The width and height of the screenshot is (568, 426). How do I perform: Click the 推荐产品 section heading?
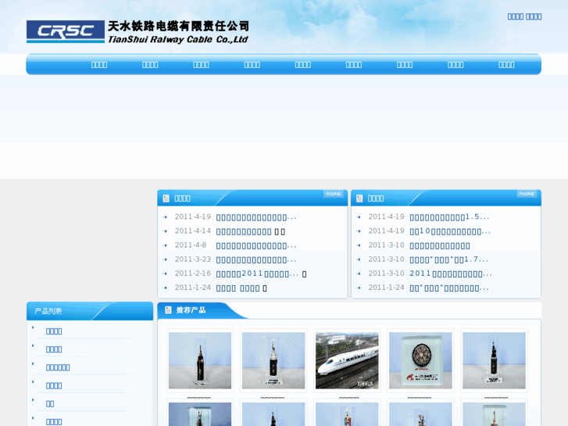click(191, 310)
